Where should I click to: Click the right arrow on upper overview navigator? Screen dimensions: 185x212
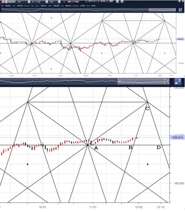175,10
